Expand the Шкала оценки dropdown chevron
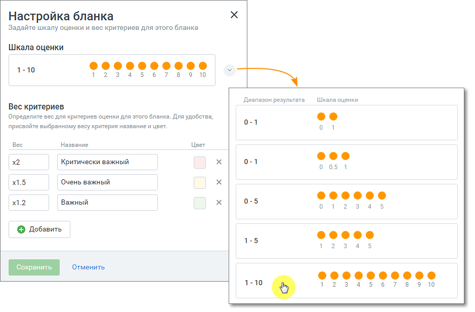475x312 pixels. point(230,70)
